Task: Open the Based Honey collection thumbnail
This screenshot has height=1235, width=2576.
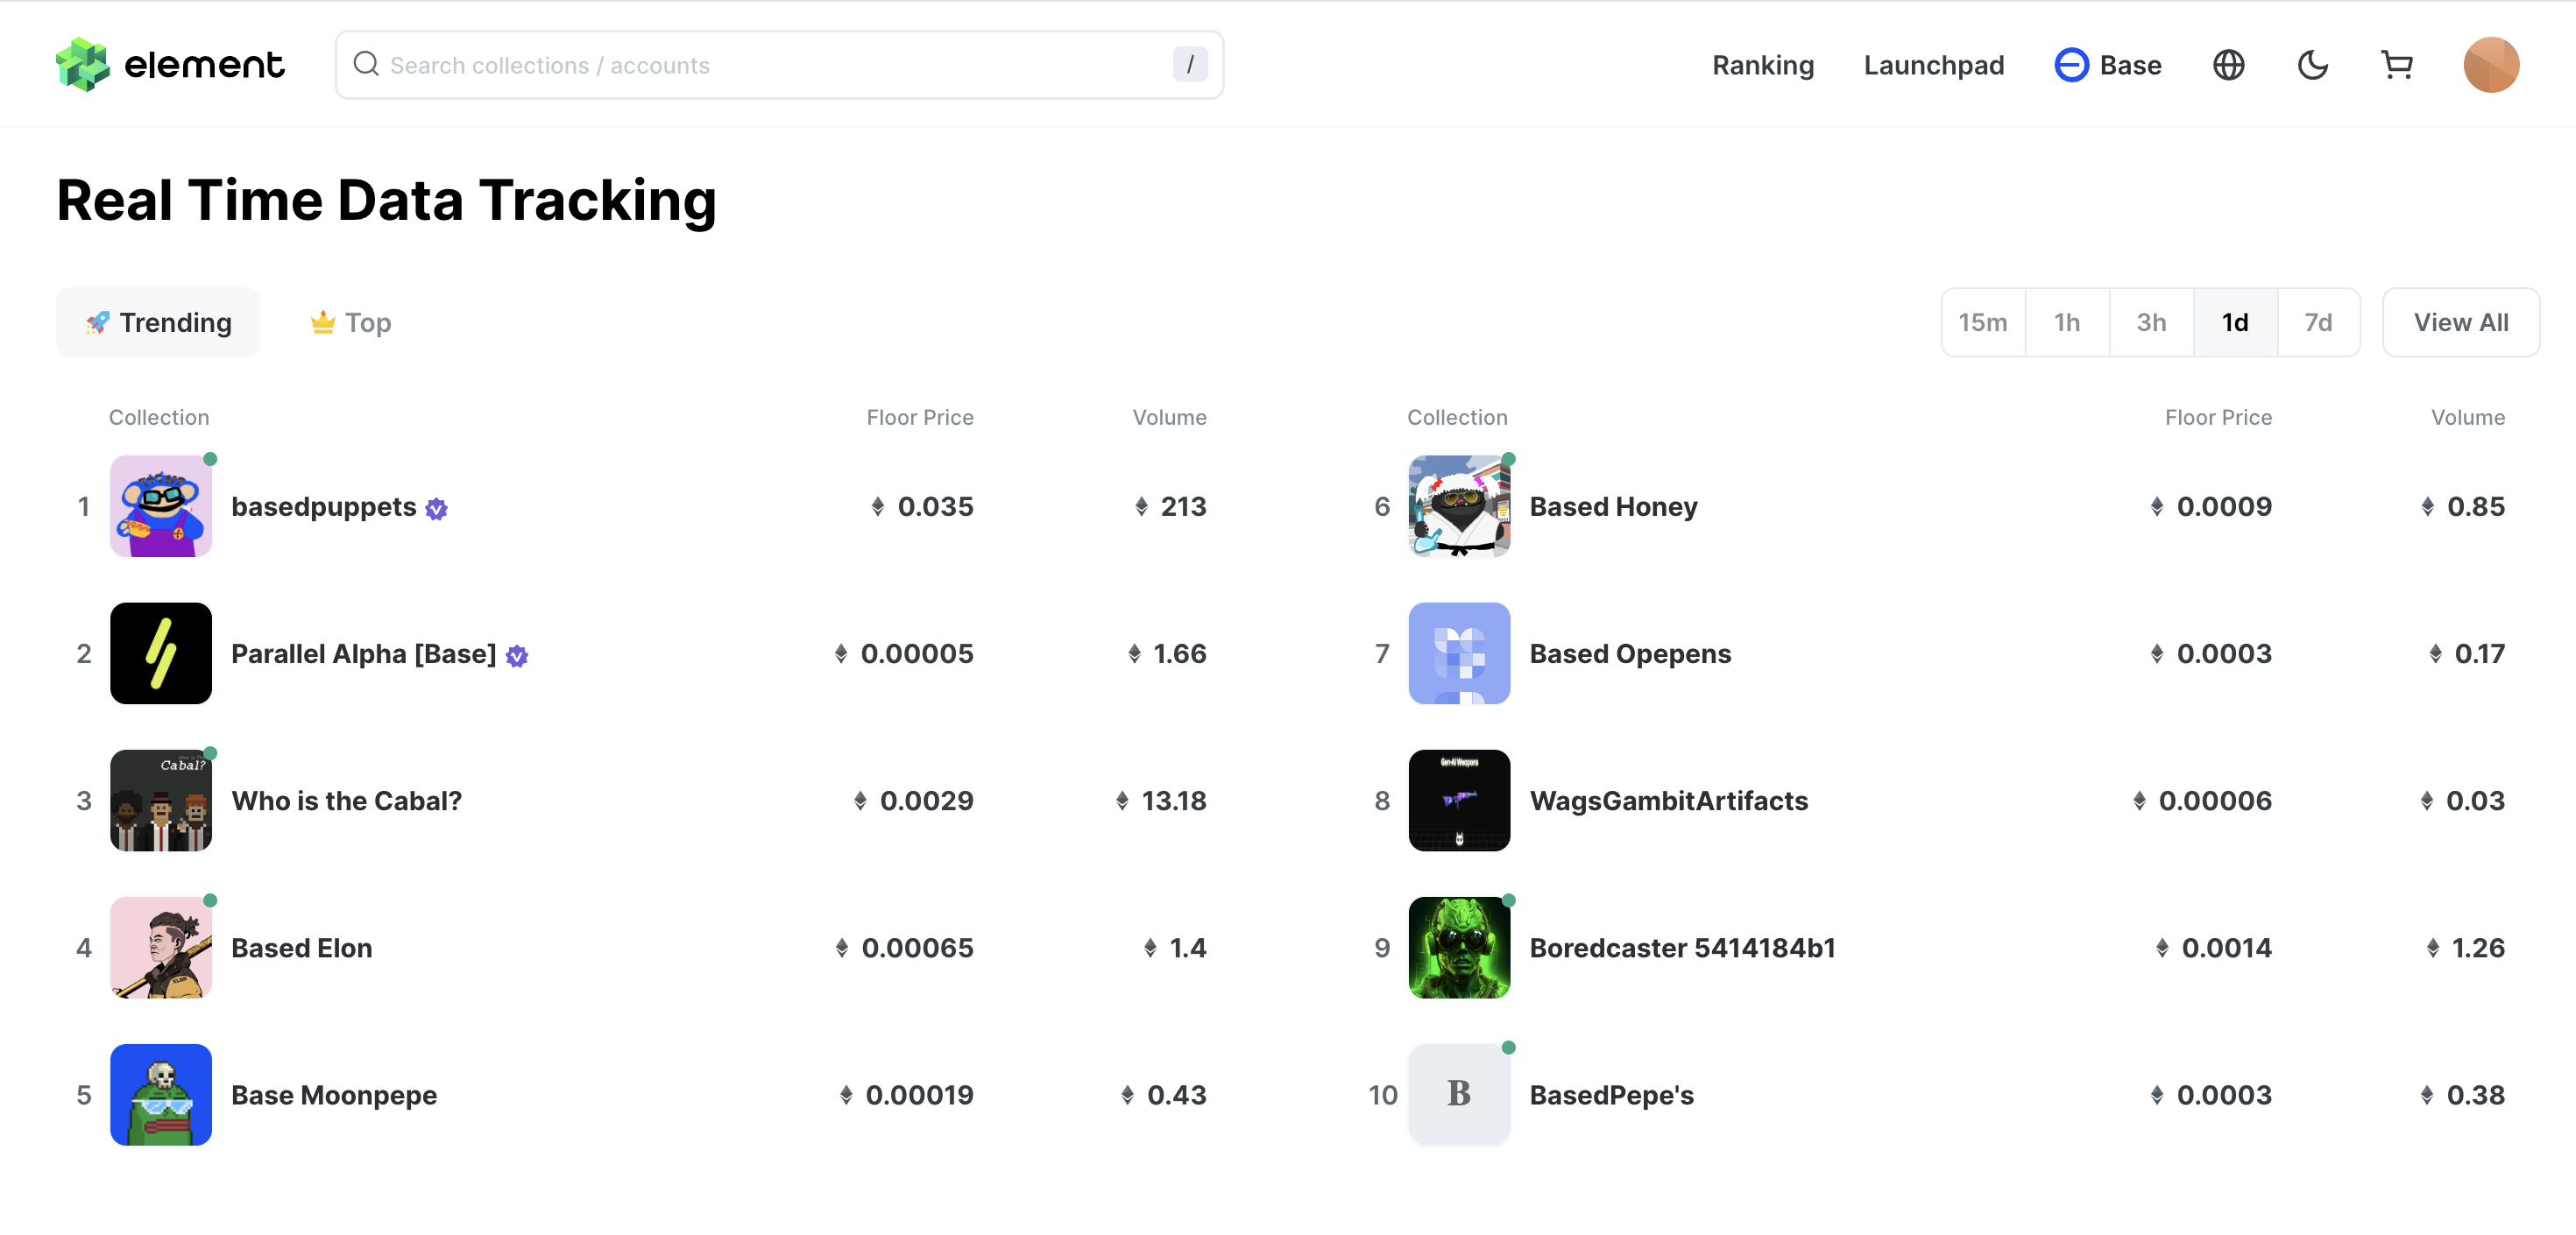Action: pos(1458,506)
